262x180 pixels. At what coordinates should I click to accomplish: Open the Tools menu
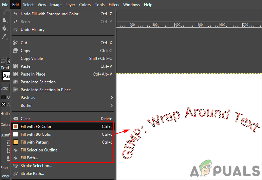click(99, 5)
